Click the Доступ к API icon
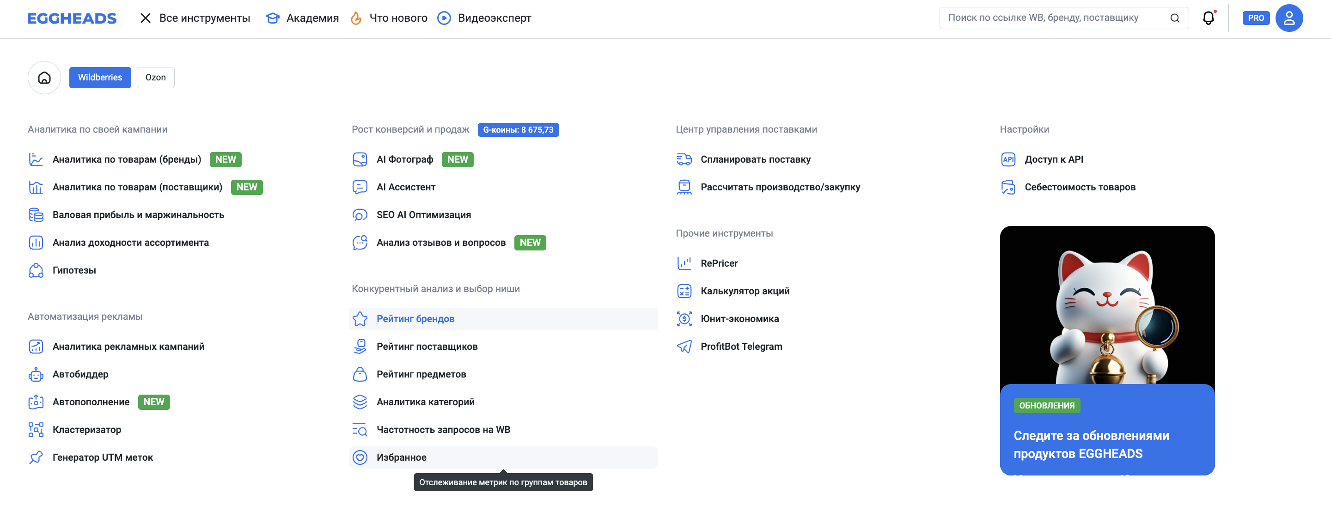This screenshot has width=1331, height=524. [x=1008, y=159]
